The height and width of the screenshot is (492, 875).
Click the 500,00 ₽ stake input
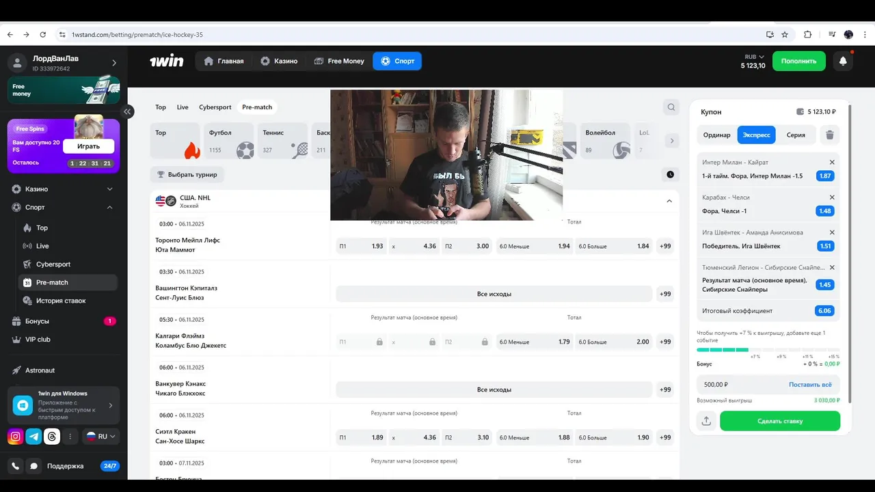pyautogui.click(x=742, y=385)
